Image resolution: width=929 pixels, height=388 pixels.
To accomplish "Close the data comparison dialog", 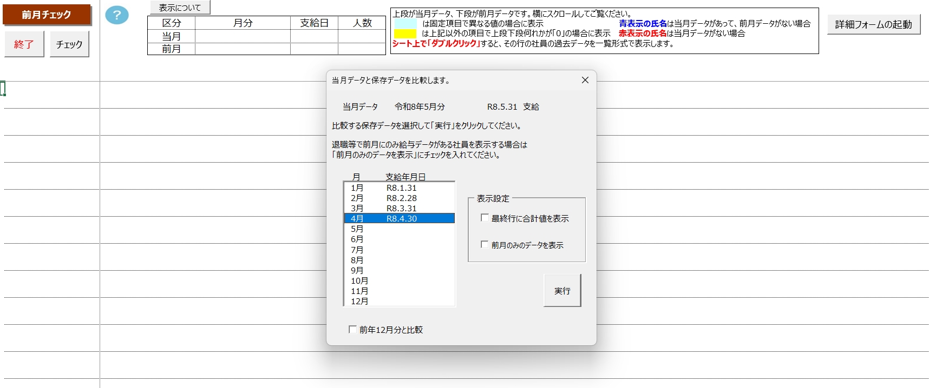I will click(585, 80).
